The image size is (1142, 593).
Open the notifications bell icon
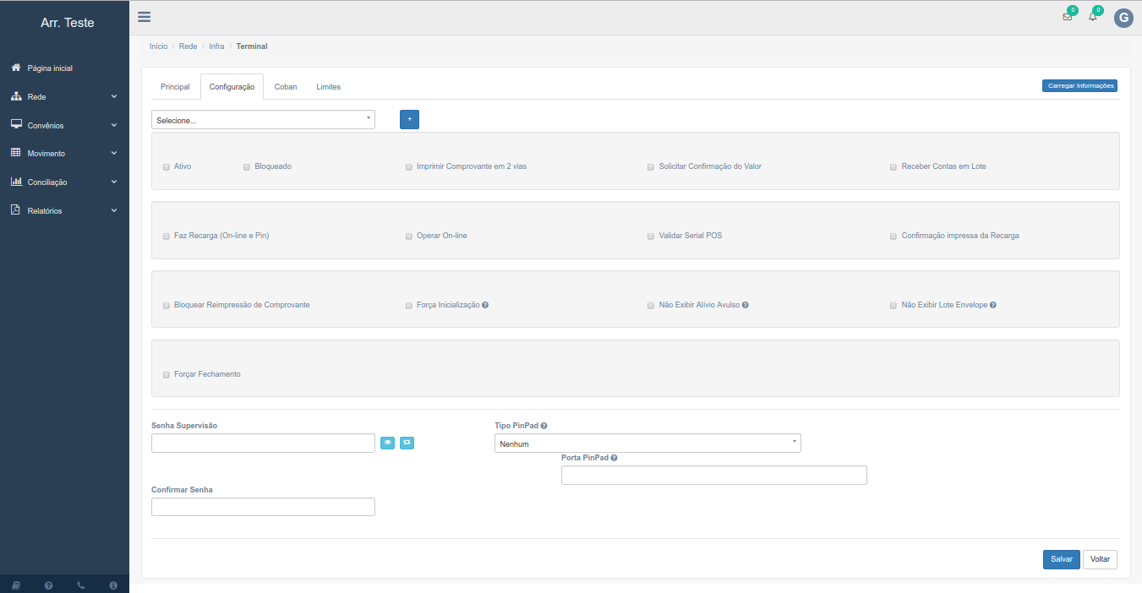click(1092, 17)
